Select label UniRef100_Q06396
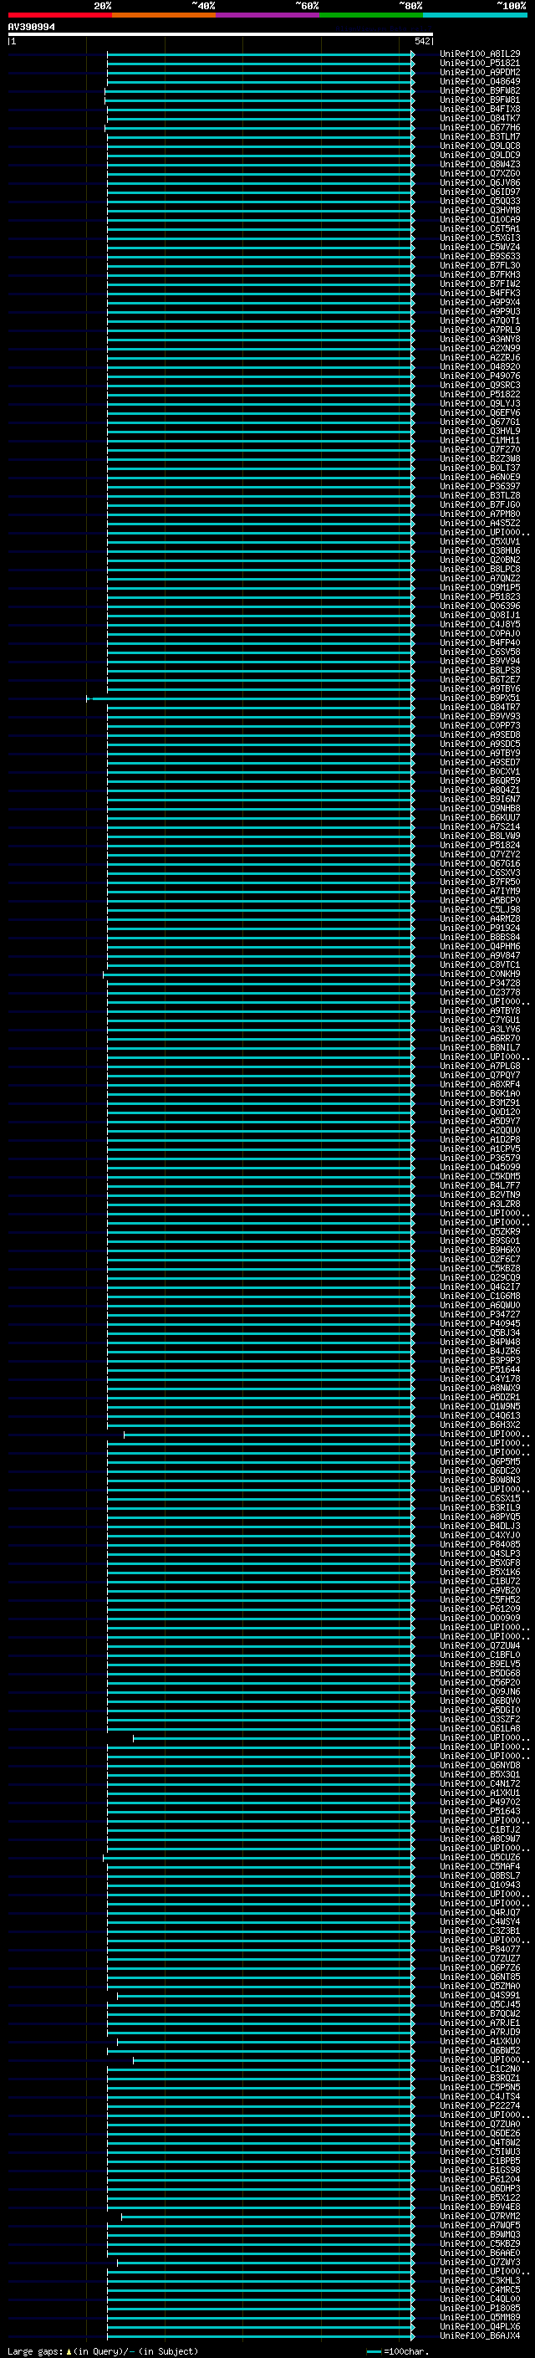Image resolution: width=535 pixels, height=2358 pixels. pos(480,606)
